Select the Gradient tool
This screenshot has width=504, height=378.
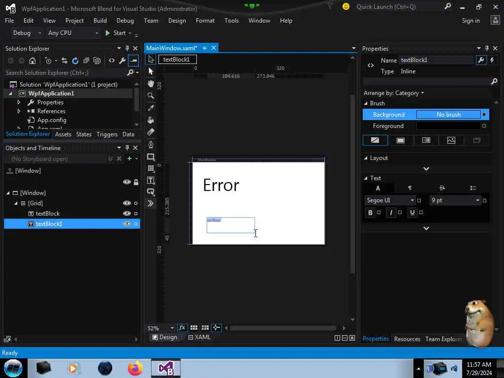[x=151, y=132]
